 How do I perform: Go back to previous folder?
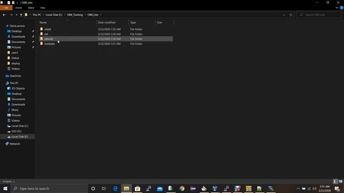point(4,15)
